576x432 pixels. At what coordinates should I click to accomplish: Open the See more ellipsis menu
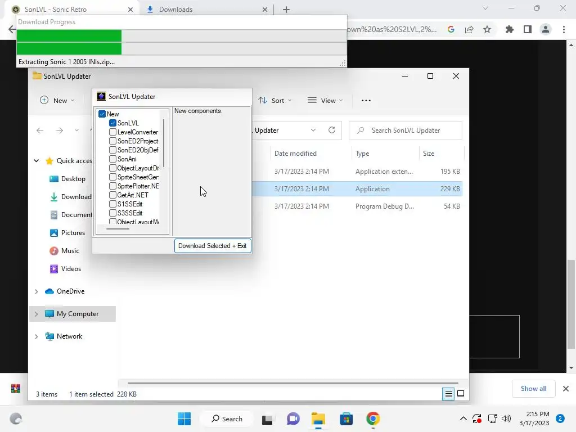(366, 100)
